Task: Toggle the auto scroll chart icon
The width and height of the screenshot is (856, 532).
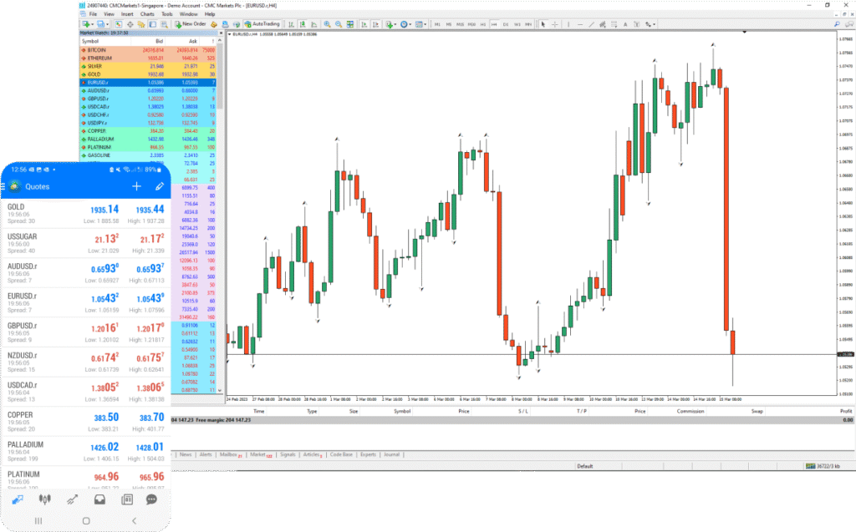Action: coord(364,24)
